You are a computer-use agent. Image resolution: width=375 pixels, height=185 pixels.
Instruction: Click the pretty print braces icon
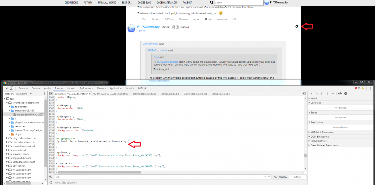point(51,182)
